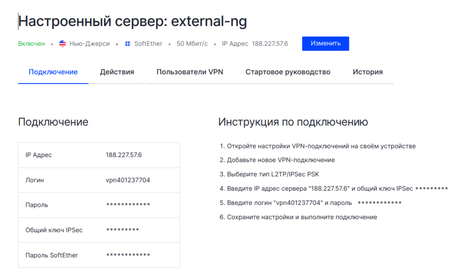Reveal the masked Пароль SoftEther value
Viewport: 470px width, 278px height.
(128, 255)
